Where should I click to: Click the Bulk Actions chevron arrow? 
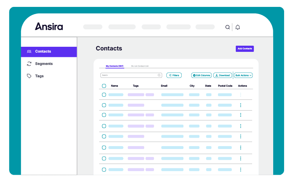(x=250, y=75)
